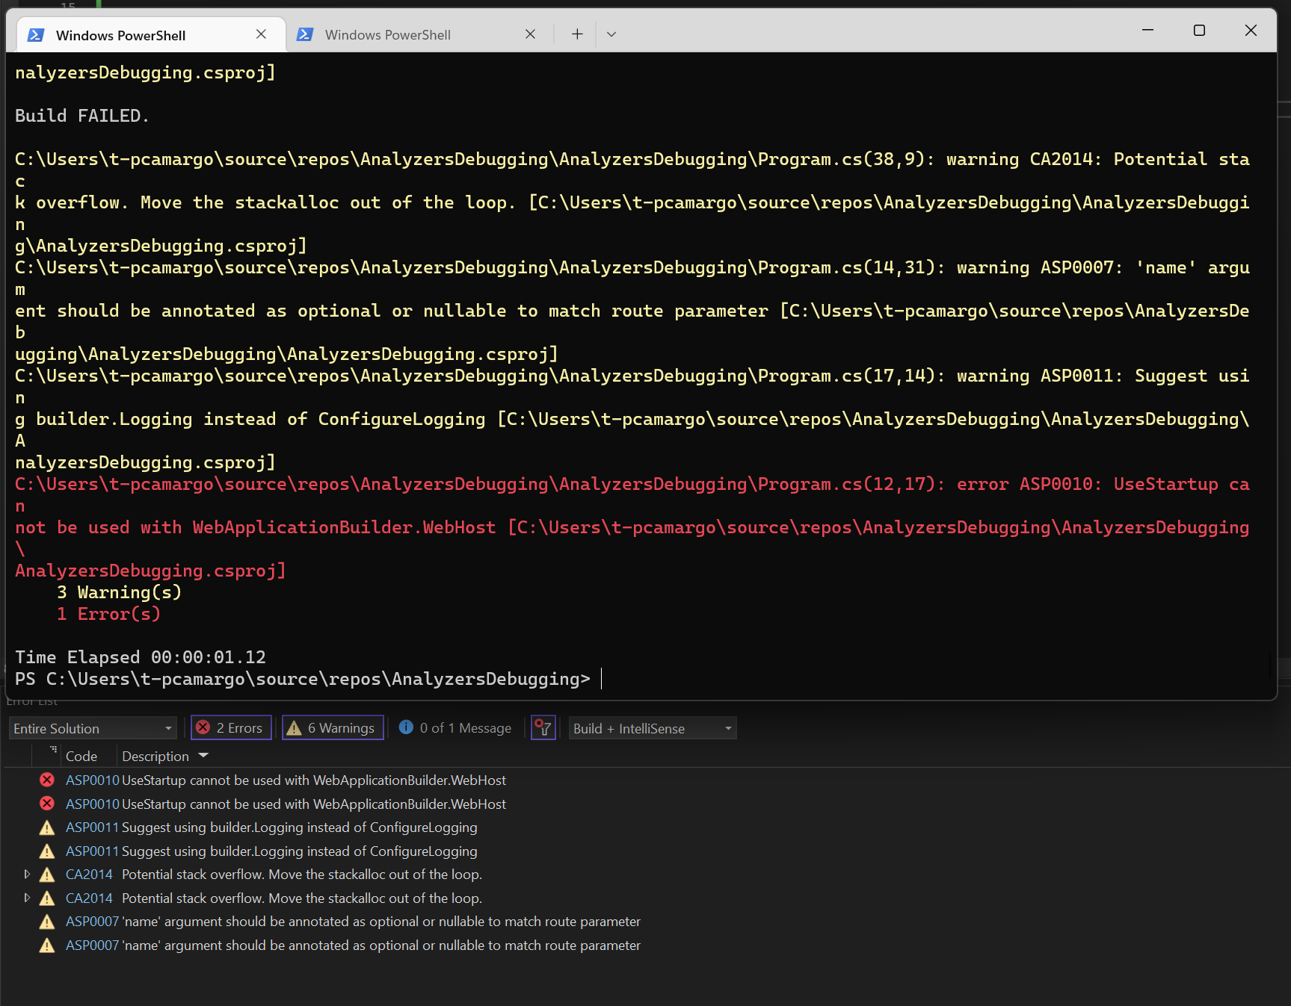Sort by the Code column header
Viewport: 1291px width, 1006px height.
pos(81,757)
